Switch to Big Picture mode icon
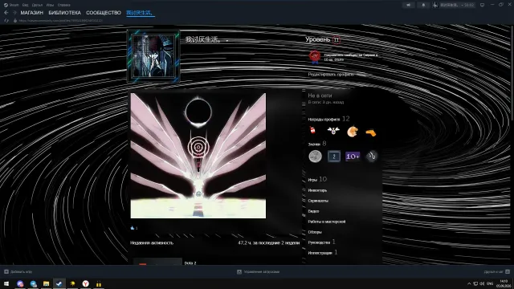This screenshot has height=289, width=514. coord(482,5)
